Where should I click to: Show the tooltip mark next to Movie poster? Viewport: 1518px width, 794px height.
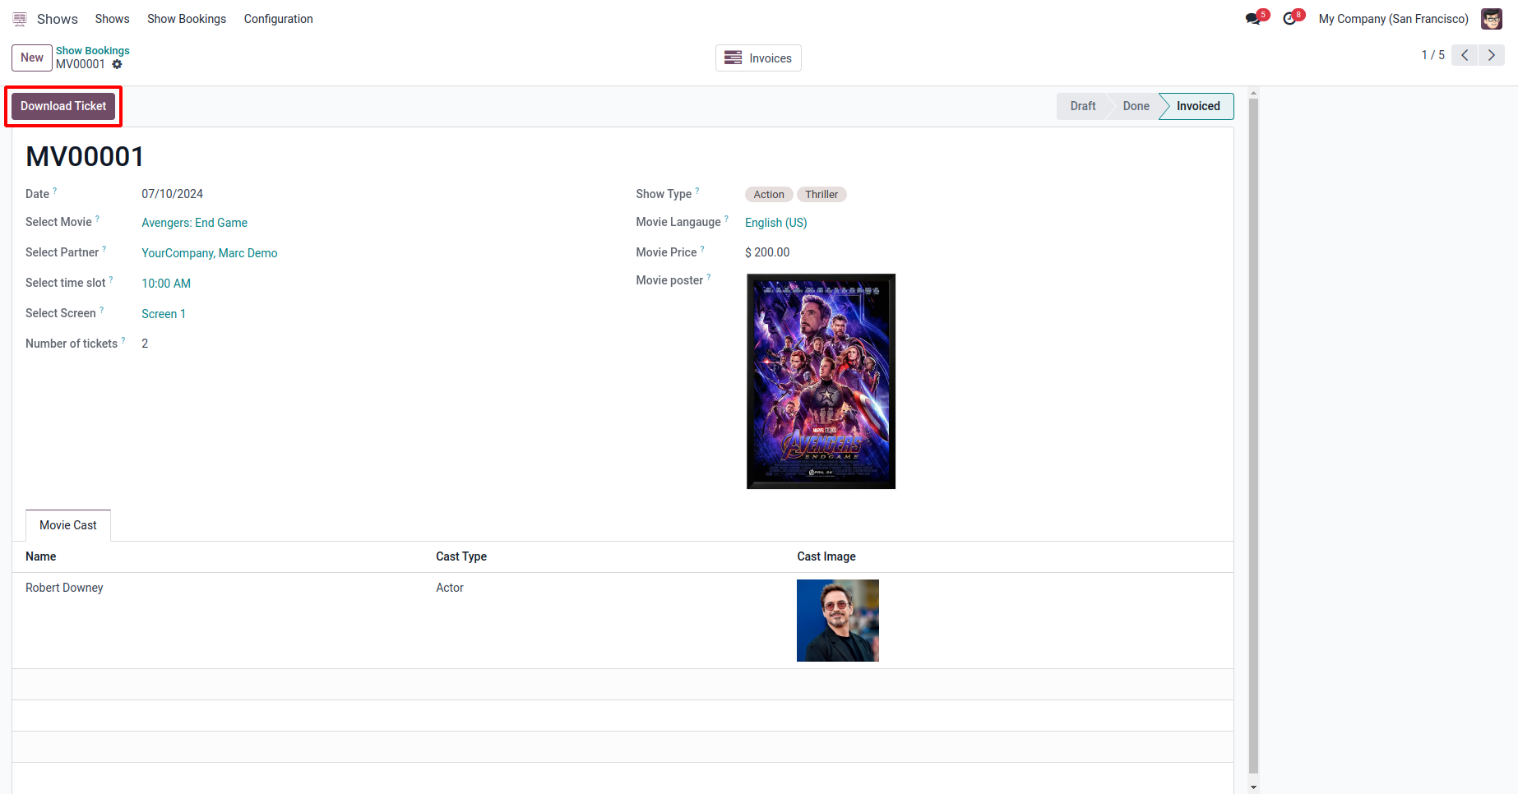click(x=709, y=277)
